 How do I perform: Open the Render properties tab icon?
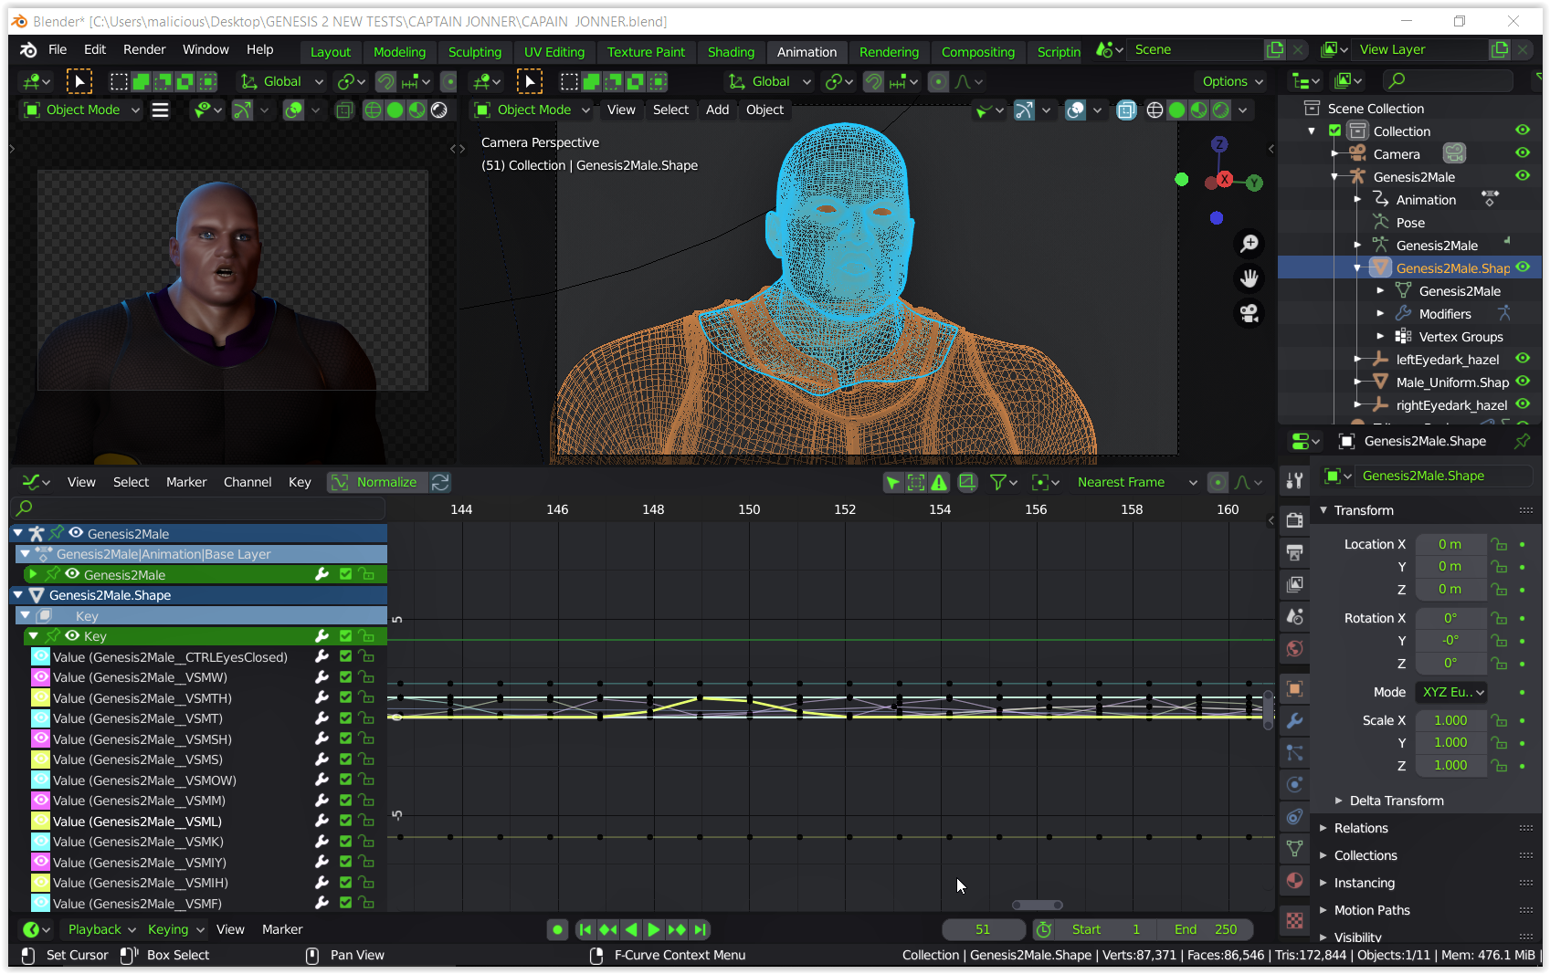coord(1294,520)
